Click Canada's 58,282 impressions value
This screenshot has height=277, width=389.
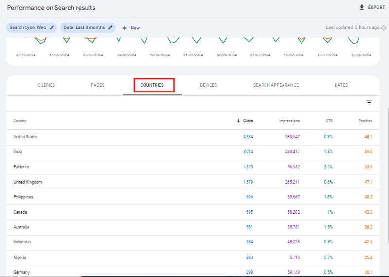294,212
